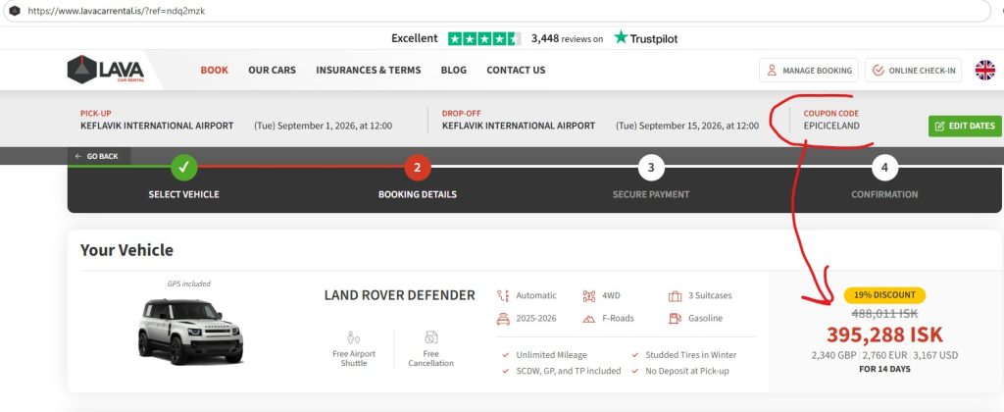
Task: Click the person icon in MANAGE BOOKING
Action: point(772,71)
